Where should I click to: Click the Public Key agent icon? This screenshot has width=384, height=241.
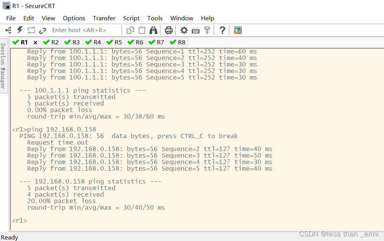click(207, 30)
